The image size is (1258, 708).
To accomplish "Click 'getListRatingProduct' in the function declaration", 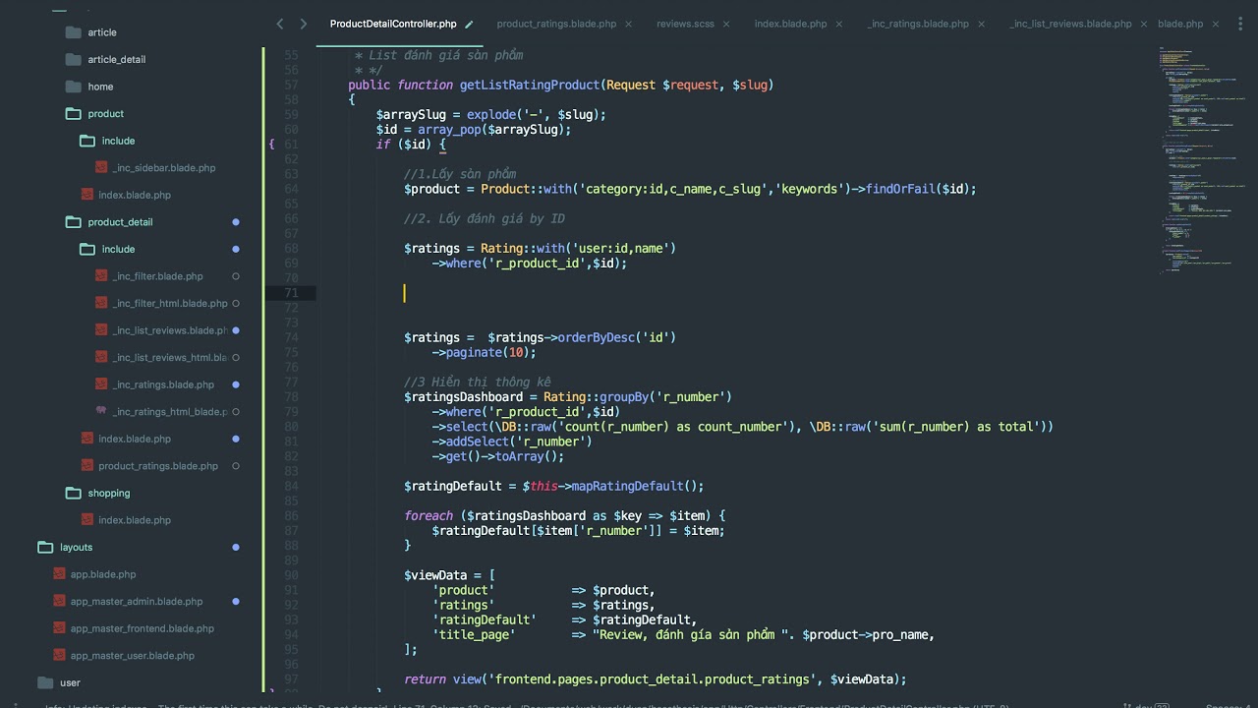I will pos(530,85).
